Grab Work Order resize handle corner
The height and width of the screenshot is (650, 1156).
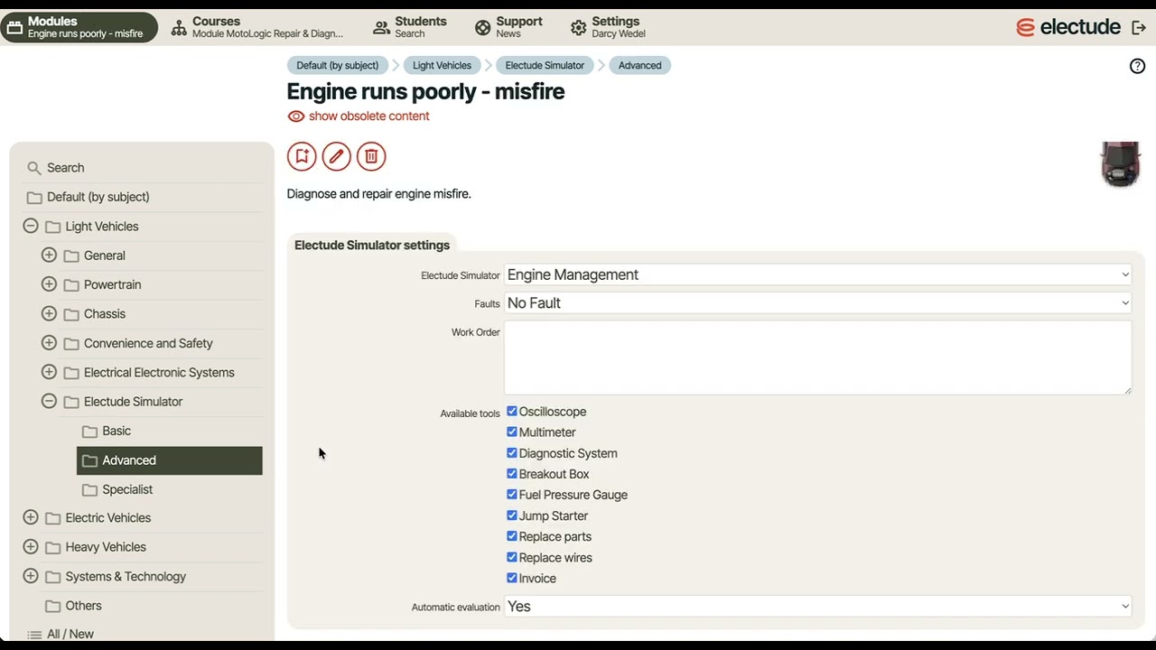[1126, 390]
